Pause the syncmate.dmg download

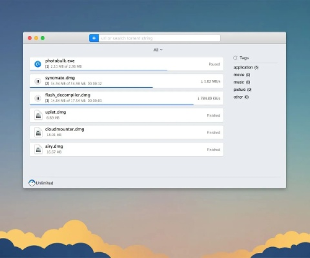tap(38, 81)
